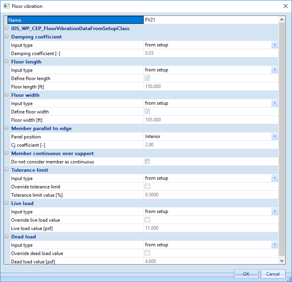
Task: Open Damping coefficient Input type dropdown
Action: pos(275,45)
